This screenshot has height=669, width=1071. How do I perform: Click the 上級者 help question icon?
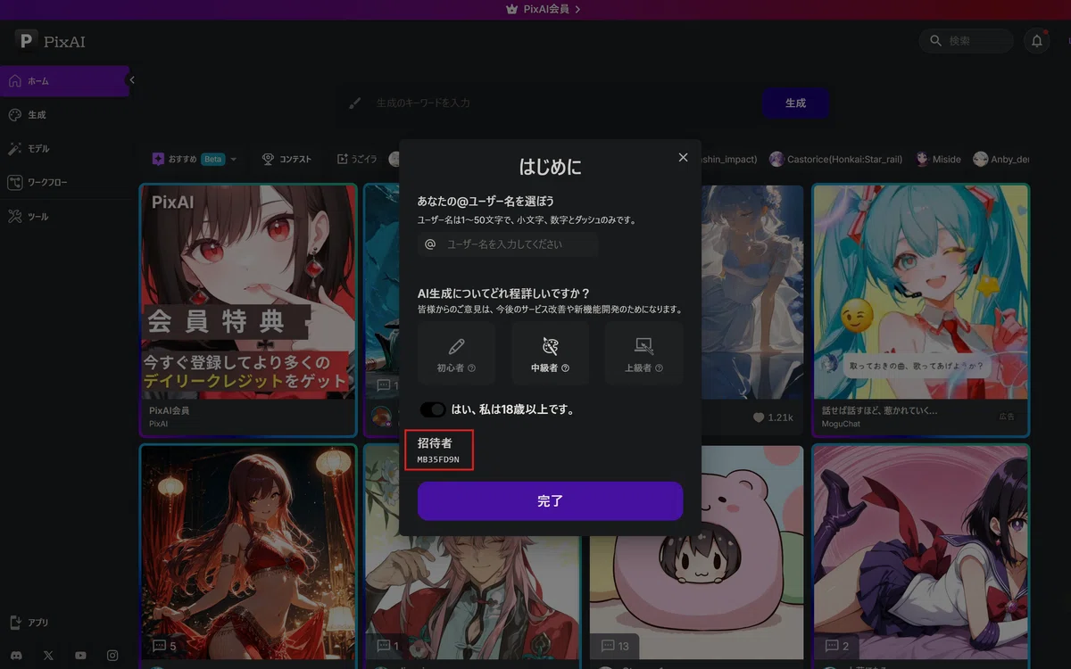point(660,368)
